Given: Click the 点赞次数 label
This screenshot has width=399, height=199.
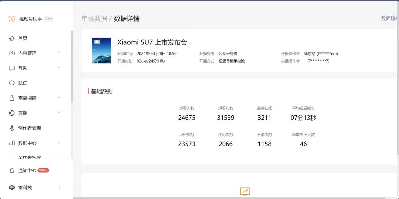Looking at the screenshot, I should pyautogui.click(x=187, y=135).
